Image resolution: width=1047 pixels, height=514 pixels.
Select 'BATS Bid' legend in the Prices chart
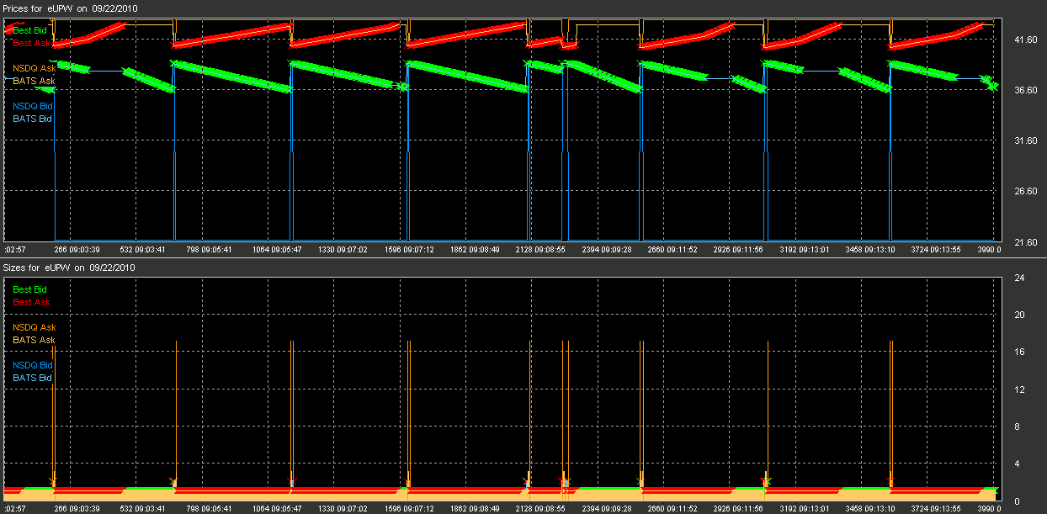tap(32, 119)
